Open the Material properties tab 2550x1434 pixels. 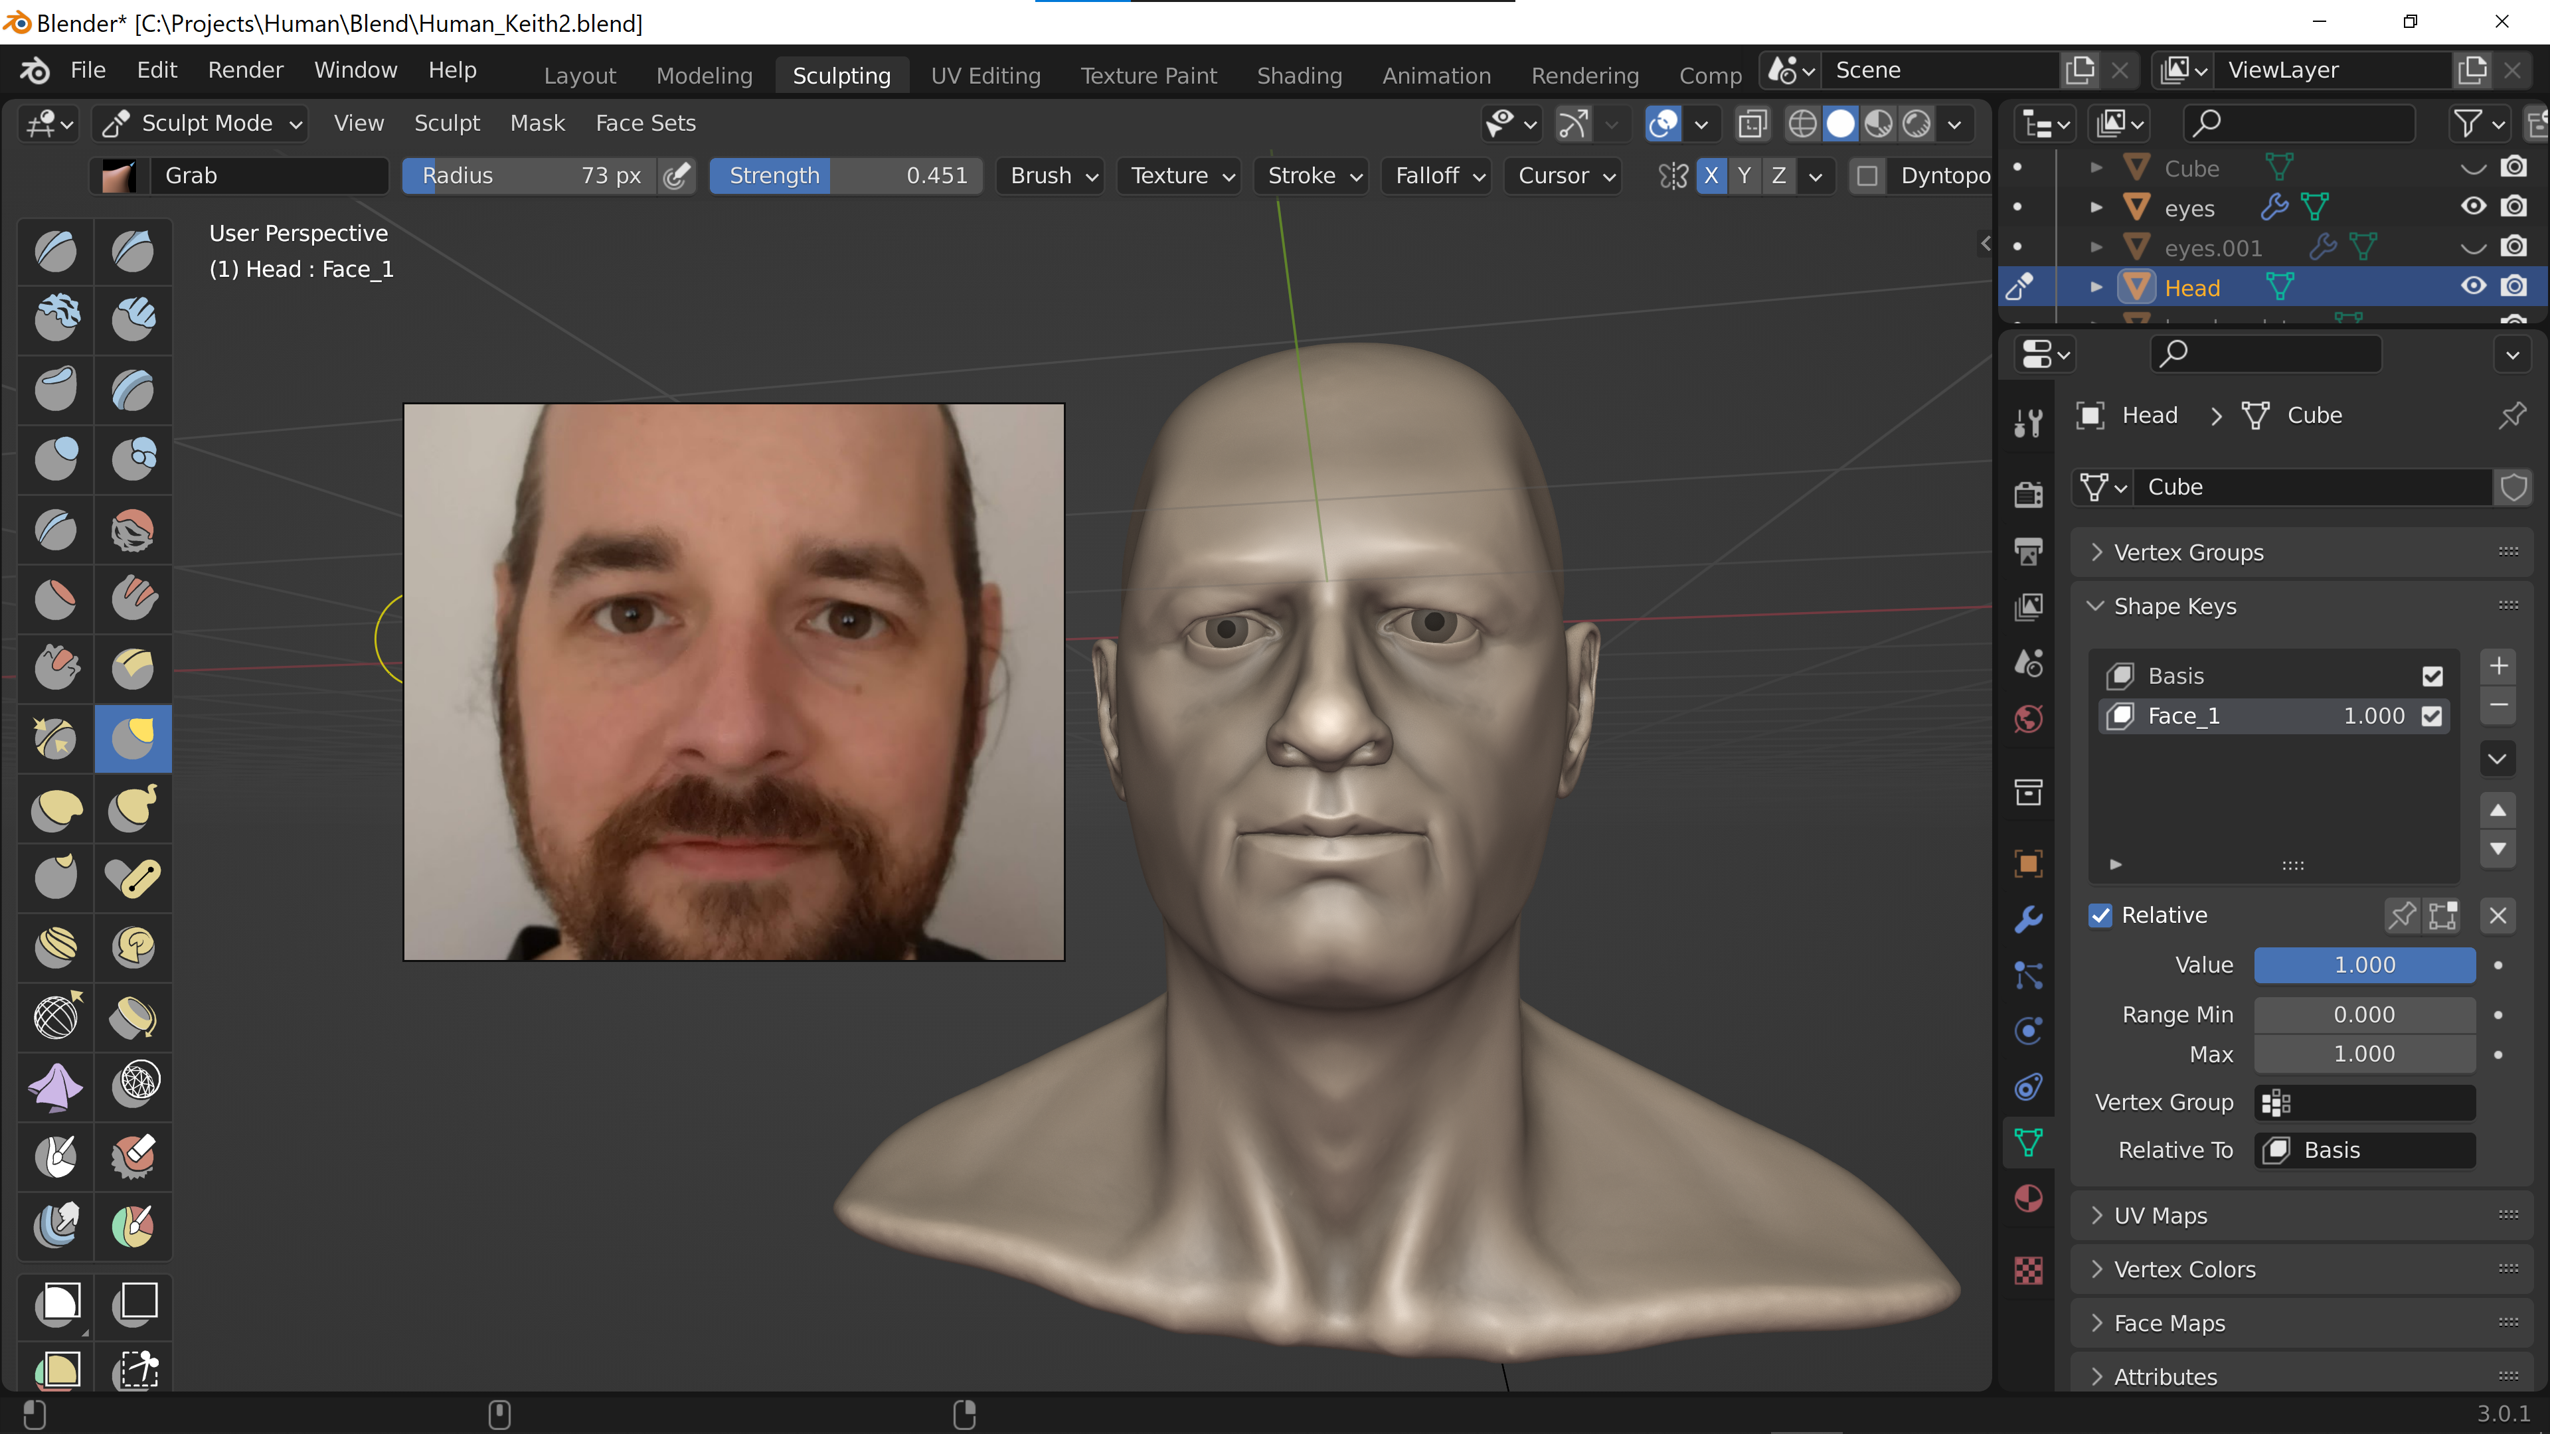tap(2028, 1198)
